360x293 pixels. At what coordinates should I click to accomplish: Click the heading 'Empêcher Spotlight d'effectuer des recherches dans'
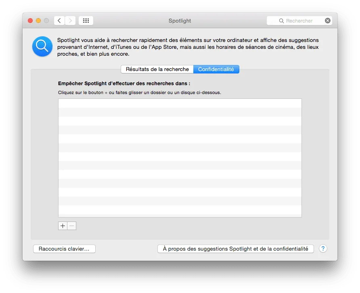click(124, 84)
